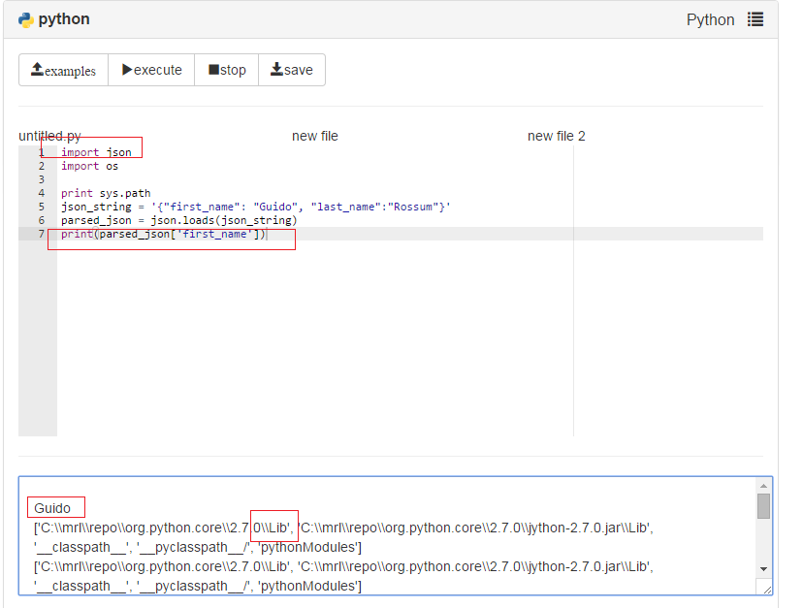Save the current script
Viewport: 803px width, 608px height.
tap(292, 70)
